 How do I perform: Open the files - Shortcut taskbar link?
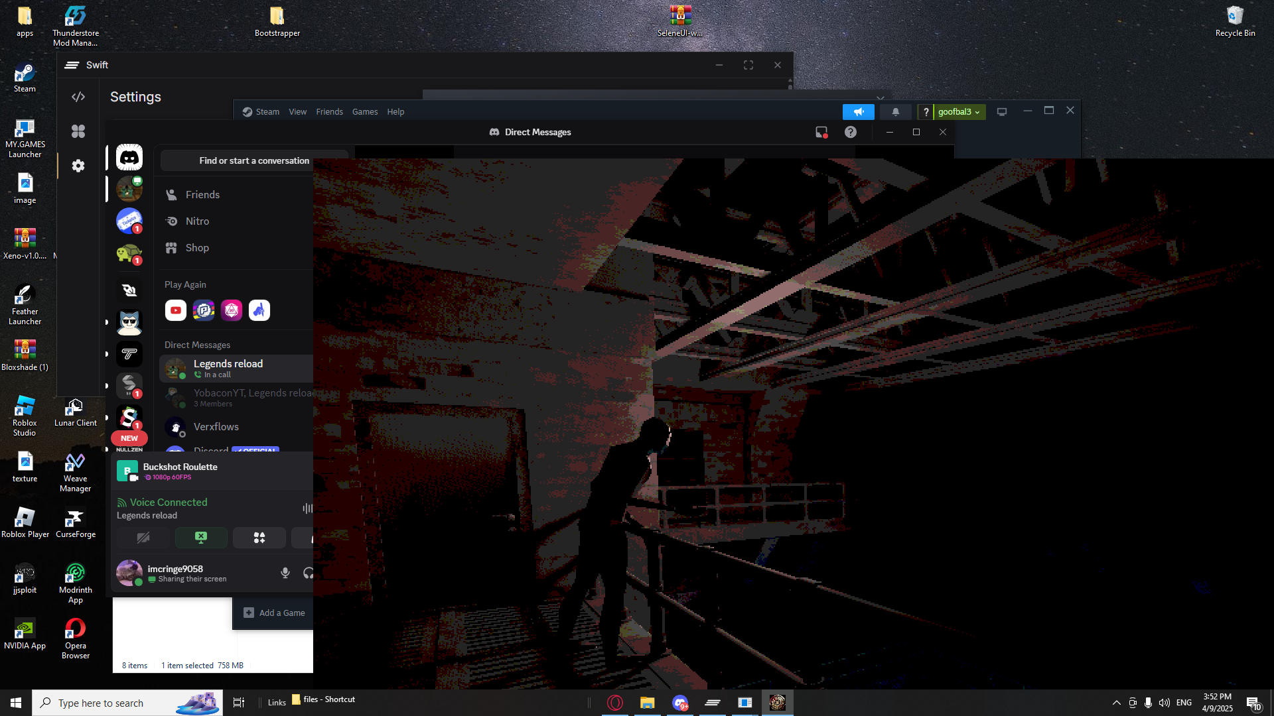coord(323,699)
